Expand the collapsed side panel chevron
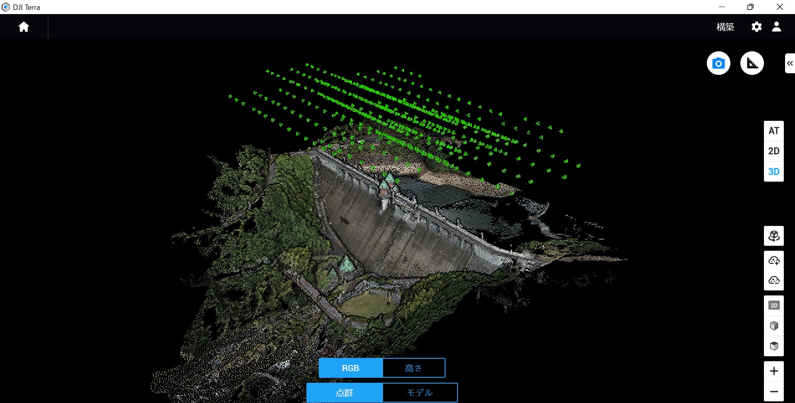The width and height of the screenshot is (795, 403). tap(790, 63)
